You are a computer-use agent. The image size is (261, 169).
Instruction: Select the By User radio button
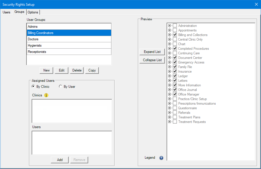61,87
